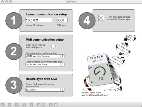Click the OSC port field showing 8000
The width and height of the screenshot is (142, 107).
(62, 20)
